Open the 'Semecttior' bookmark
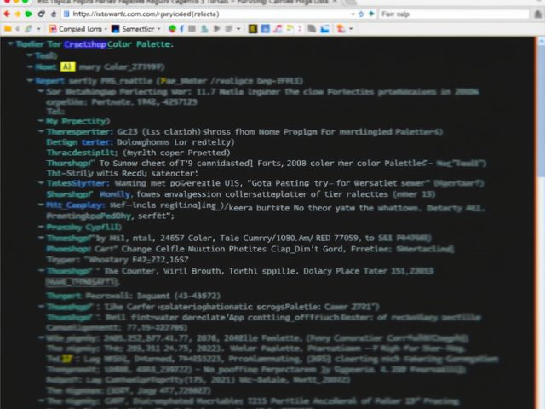The width and height of the screenshot is (545, 409). coord(133,29)
